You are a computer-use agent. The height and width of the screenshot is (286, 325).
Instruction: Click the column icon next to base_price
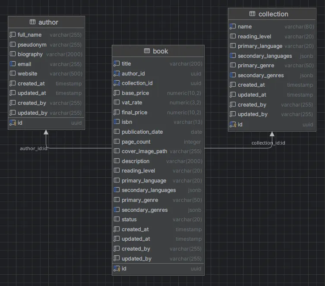pos(117,93)
